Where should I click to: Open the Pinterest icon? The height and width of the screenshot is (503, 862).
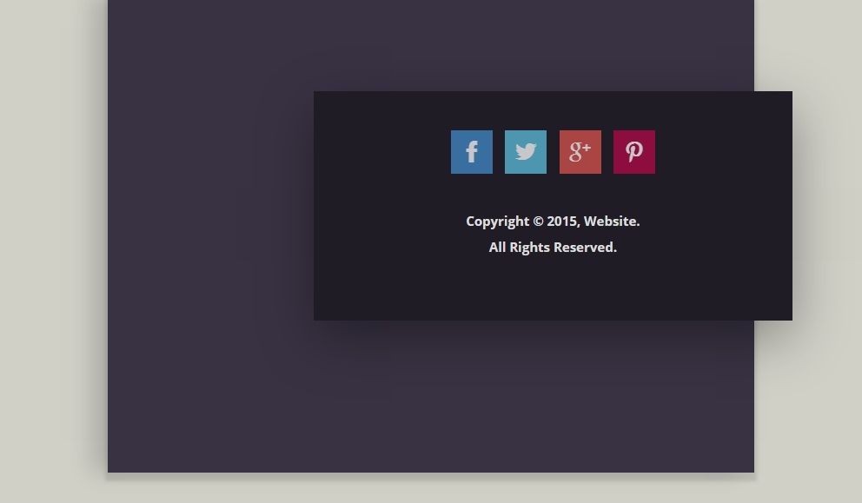(633, 152)
